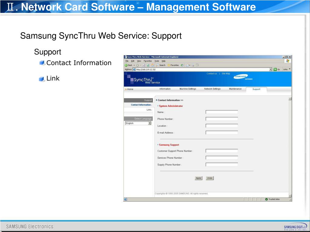
Task: Click the Contact us link
Action: (212, 74)
